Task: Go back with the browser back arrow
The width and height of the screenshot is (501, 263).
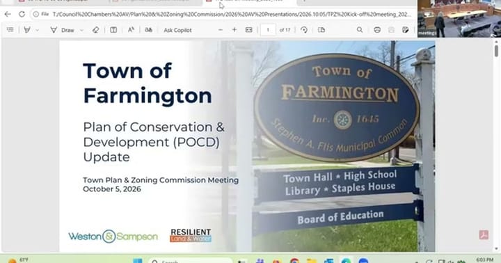Action: click(8, 14)
